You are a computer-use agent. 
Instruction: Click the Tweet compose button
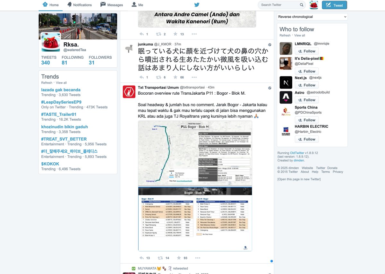(x=334, y=5)
